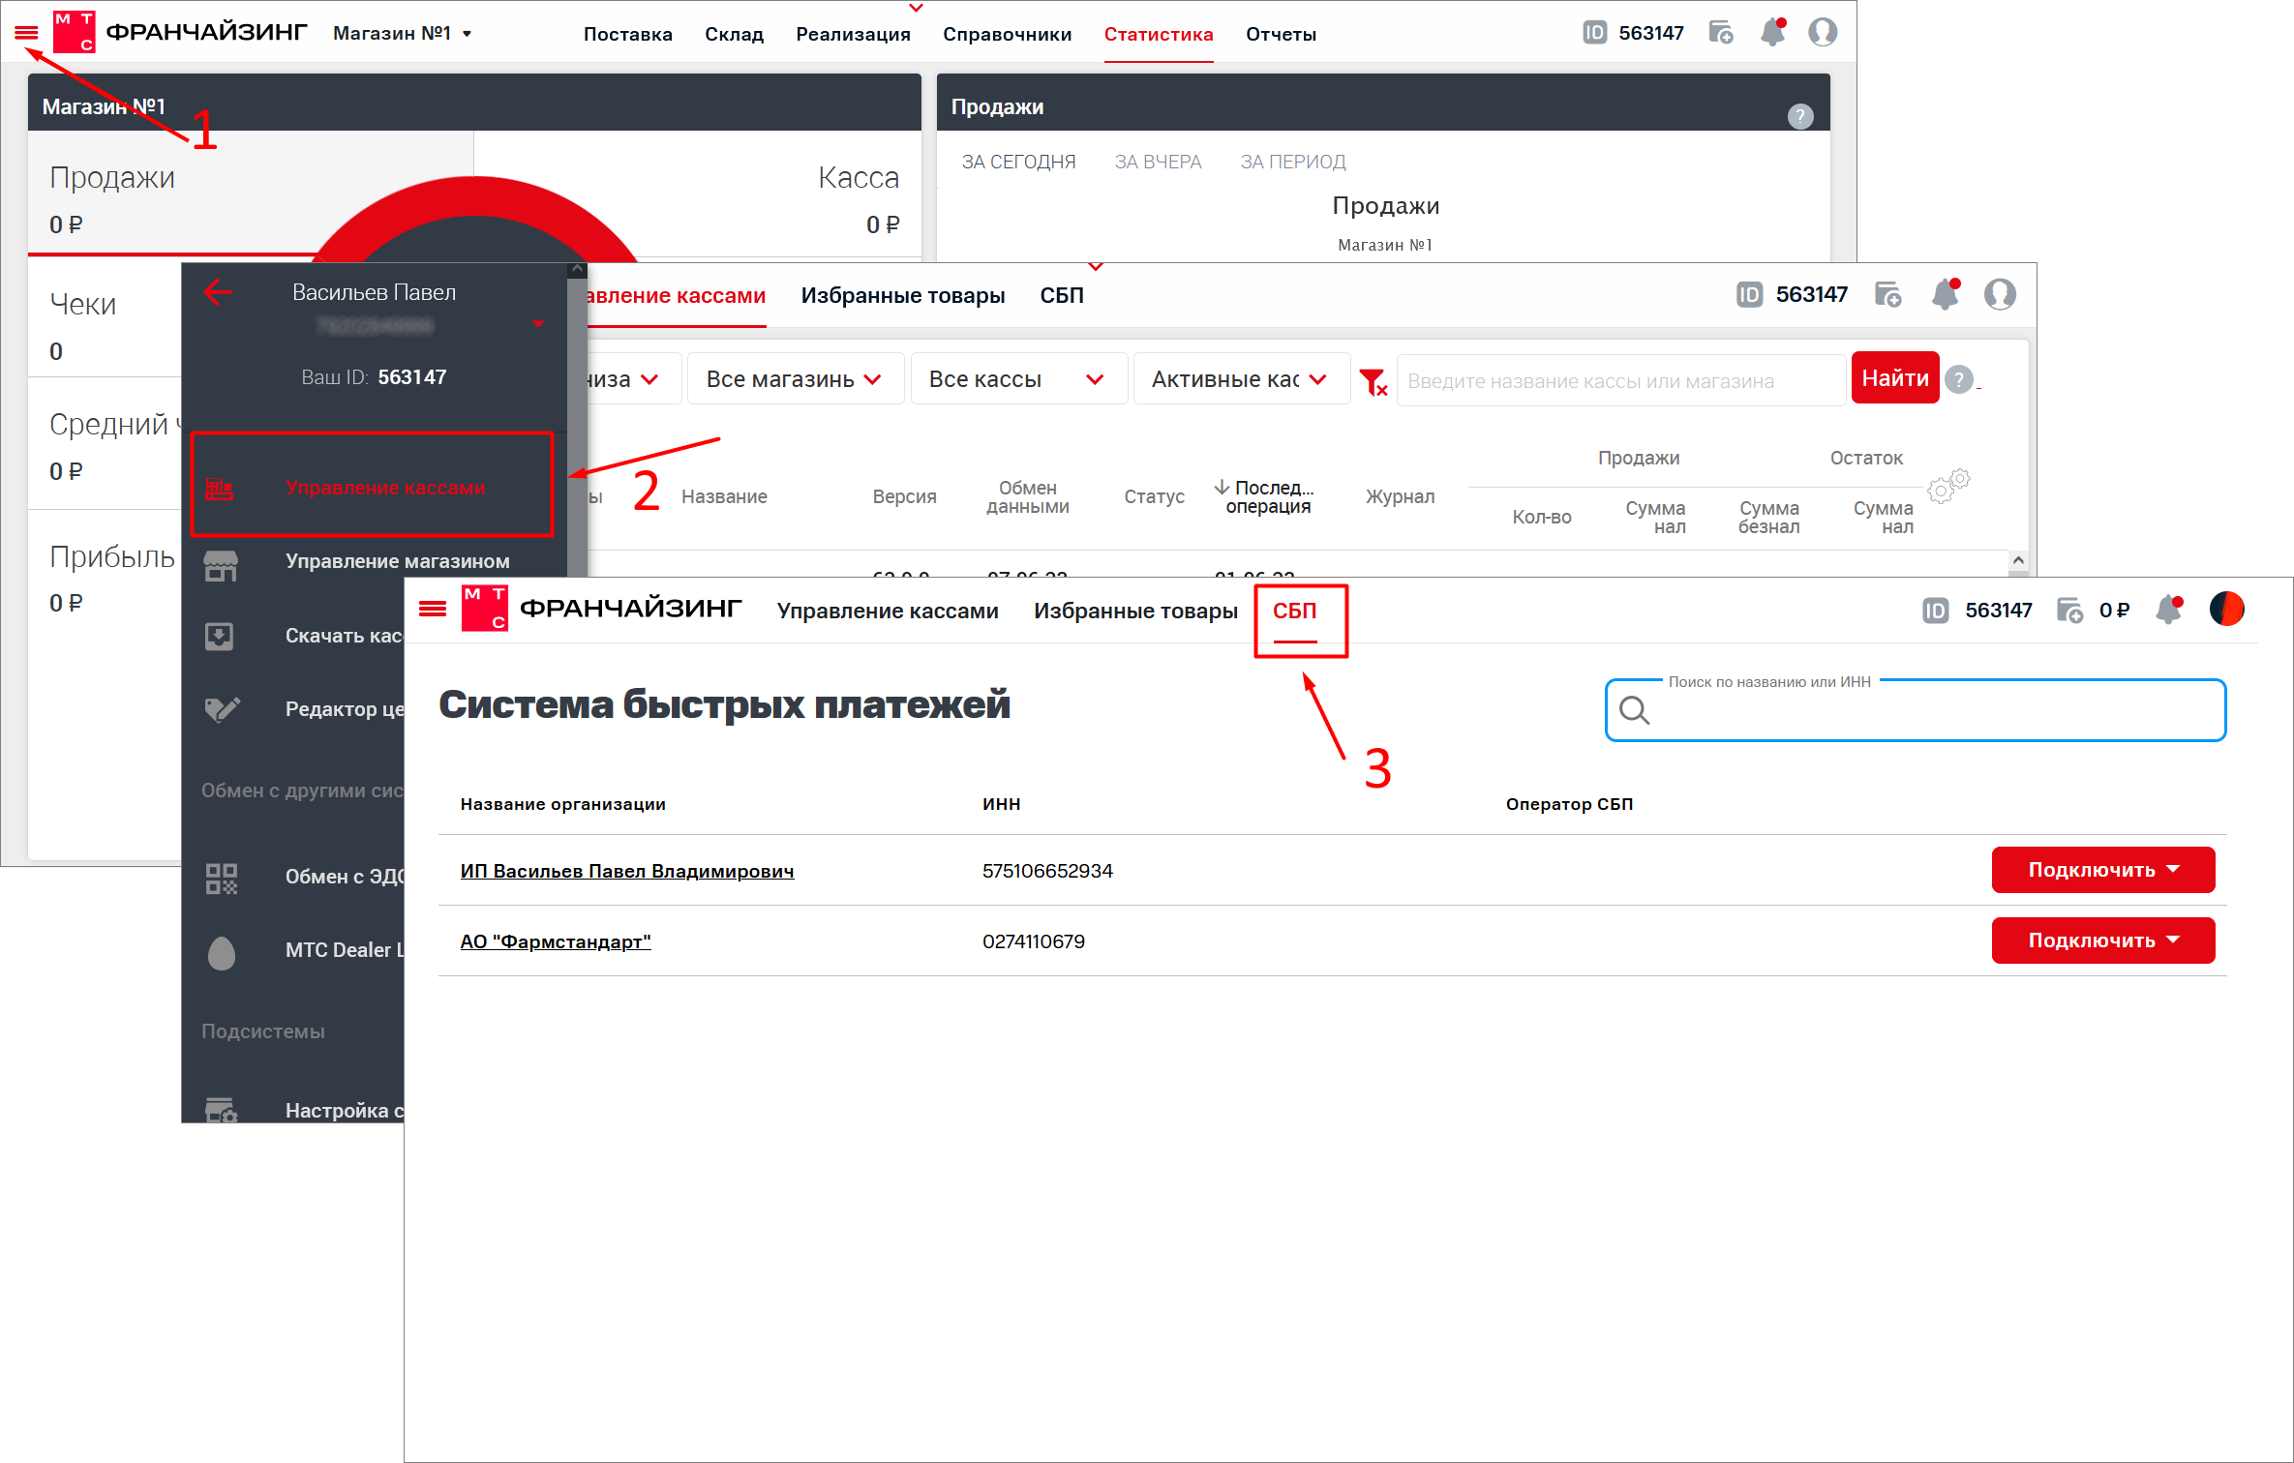Viewport: 2294px width, 1463px height.
Task: Click ID icon in СБП window header
Action: coord(1935,611)
